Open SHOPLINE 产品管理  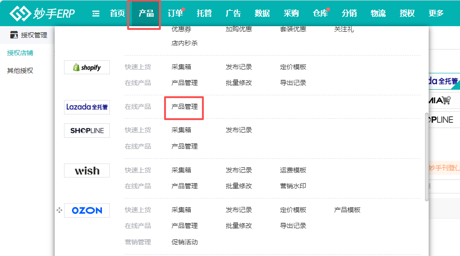pos(185,146)
